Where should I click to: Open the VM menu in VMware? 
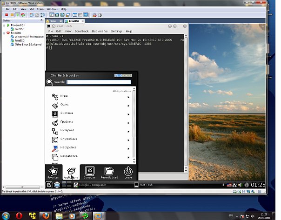click(x=32, y=9)
